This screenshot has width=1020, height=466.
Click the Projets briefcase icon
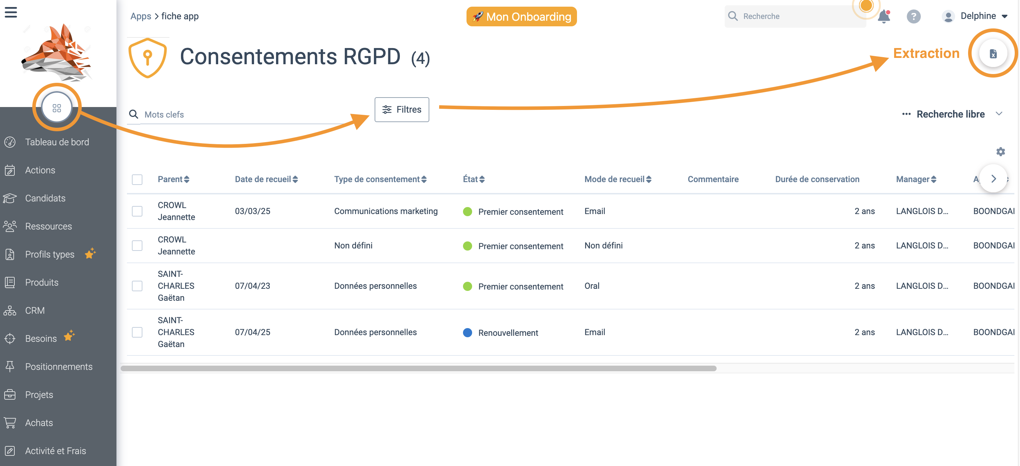[10, 395]
